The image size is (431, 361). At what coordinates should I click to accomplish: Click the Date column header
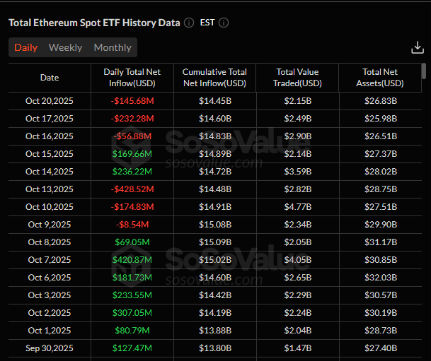50,78
